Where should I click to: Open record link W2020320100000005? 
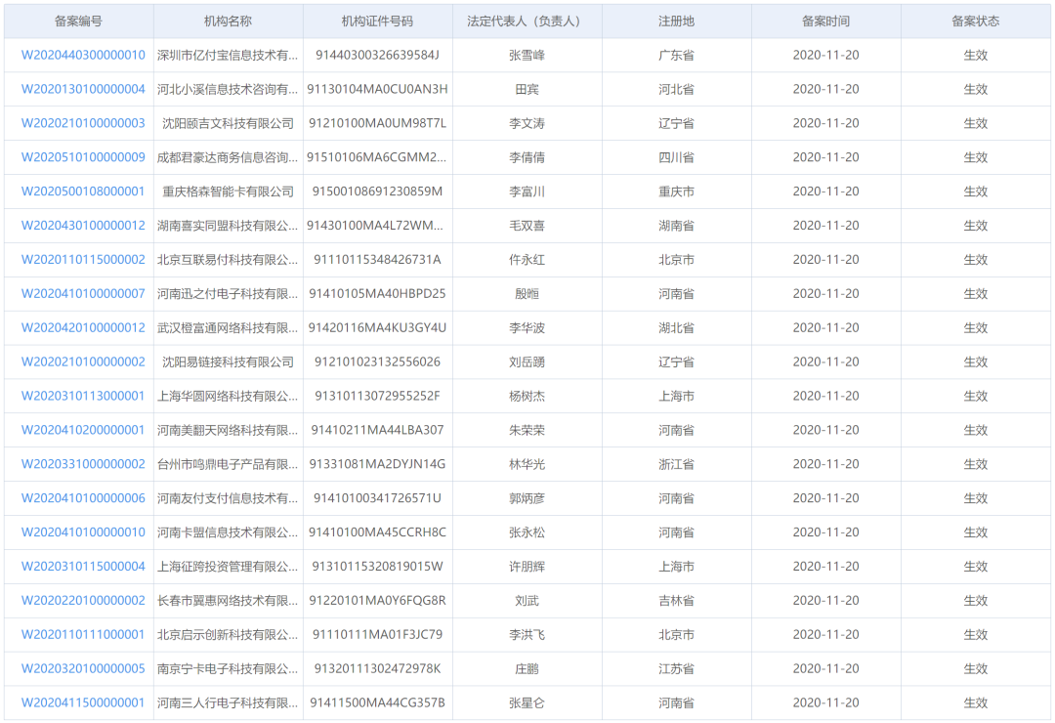pyautogui.click(x=83, y=668)
